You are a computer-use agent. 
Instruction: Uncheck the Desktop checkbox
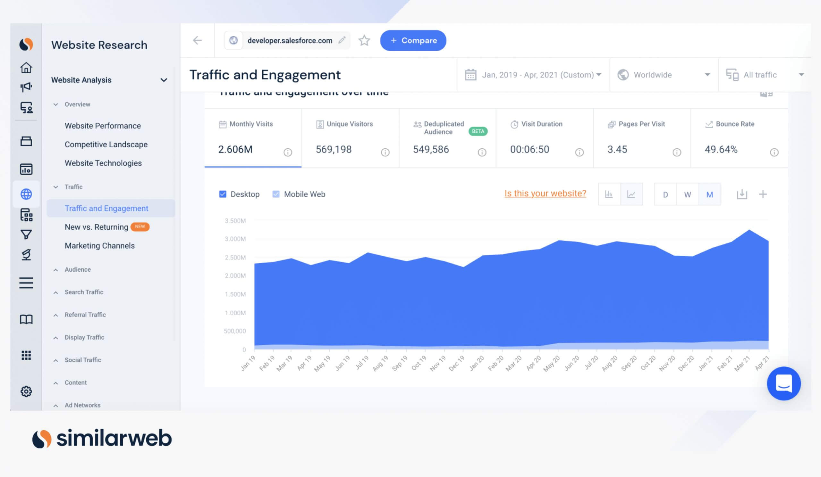[223, 194]
